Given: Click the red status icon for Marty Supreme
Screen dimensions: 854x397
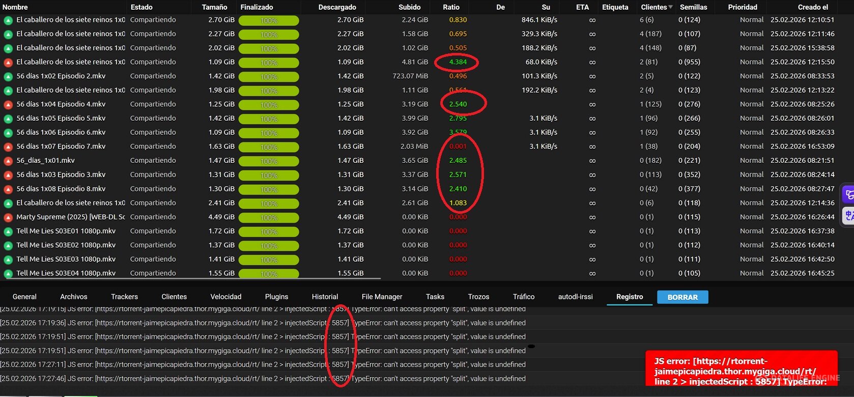Looking at the screenshot, I should click(x=8, y=217).
